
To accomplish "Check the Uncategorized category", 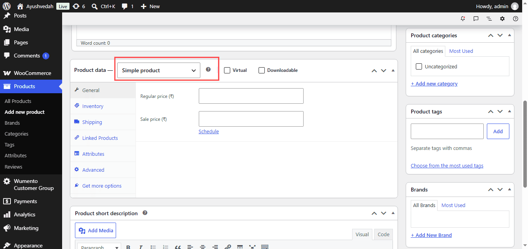I will click(x=419, y=66).
